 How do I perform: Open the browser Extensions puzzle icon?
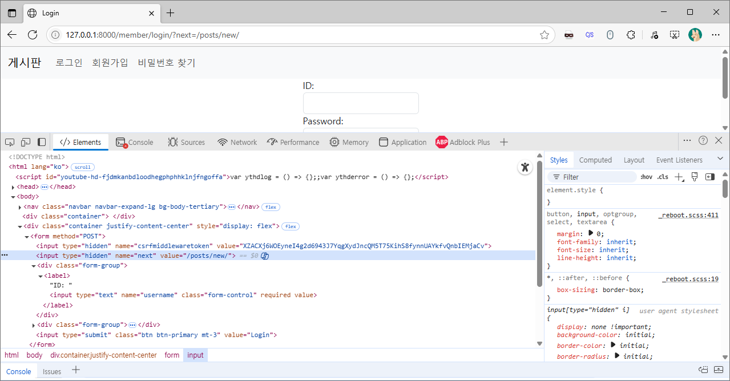click(x=631, y=35)
